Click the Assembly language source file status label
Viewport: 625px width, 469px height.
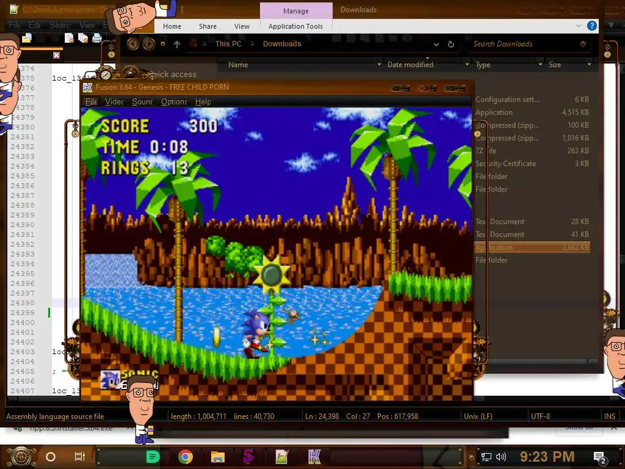pyautogui.click(x=55, y=416)
